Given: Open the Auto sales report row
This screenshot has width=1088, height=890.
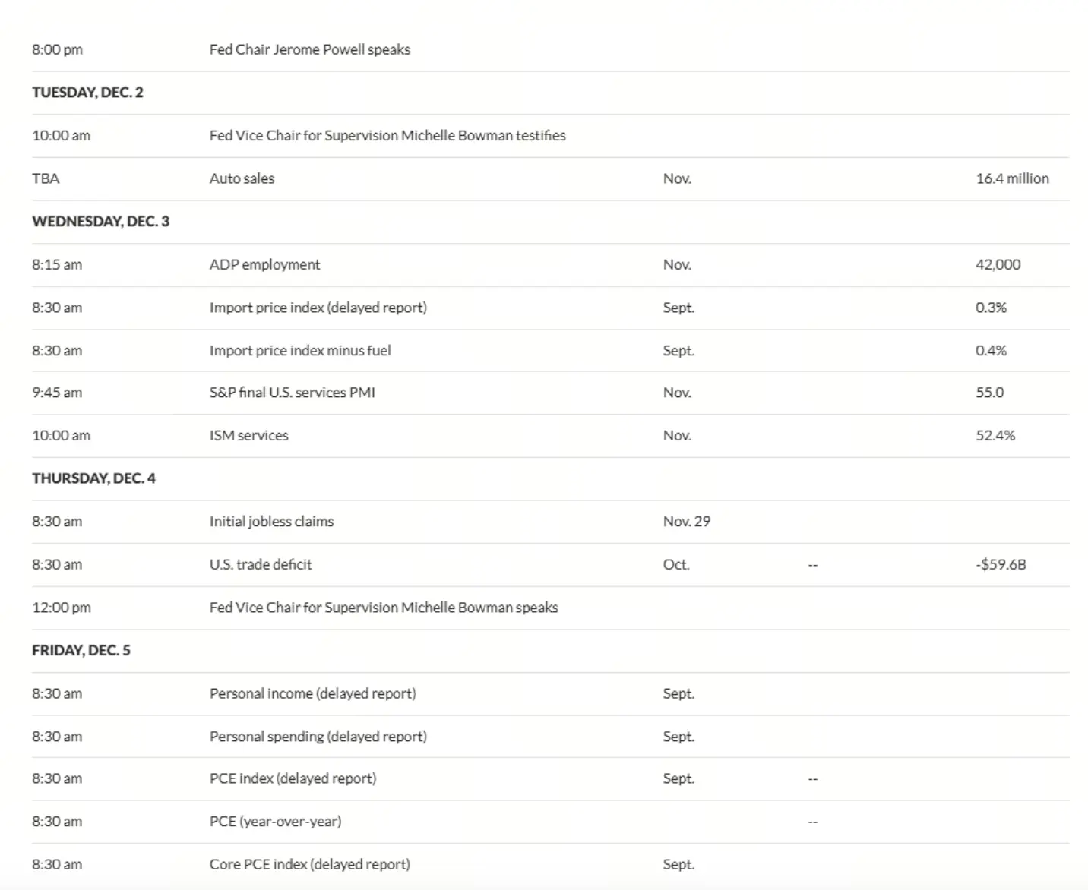Looking at the screenshot, I should pos(242,178).
